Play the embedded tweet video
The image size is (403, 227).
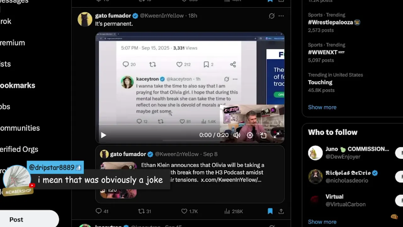[x=104, y=135]
